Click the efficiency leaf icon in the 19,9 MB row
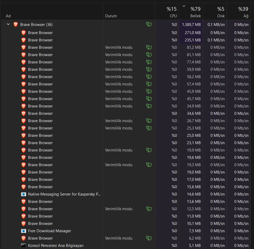 tap(149, 150)
